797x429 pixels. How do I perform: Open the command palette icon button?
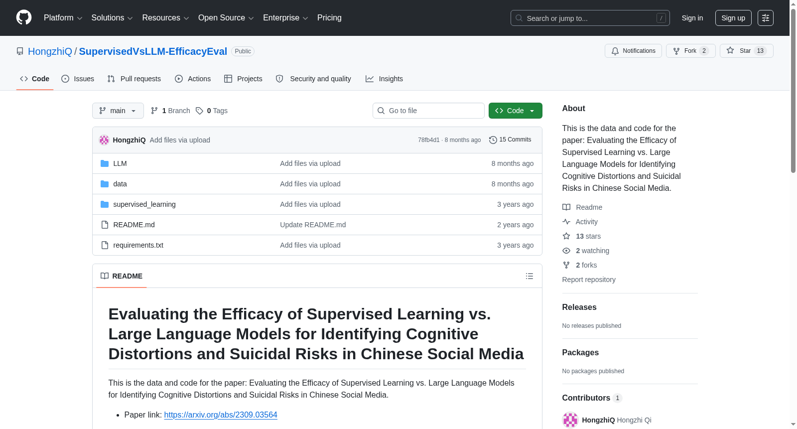click(x=766, y=18)
